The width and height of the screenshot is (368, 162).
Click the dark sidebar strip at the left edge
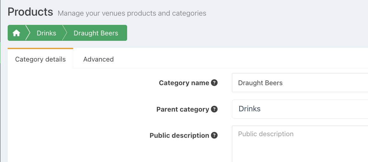tap(0, 112)
